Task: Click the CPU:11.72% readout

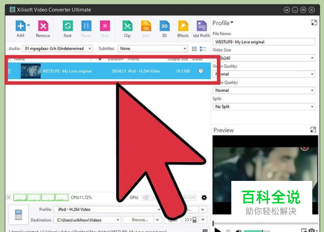Action: 81,197
